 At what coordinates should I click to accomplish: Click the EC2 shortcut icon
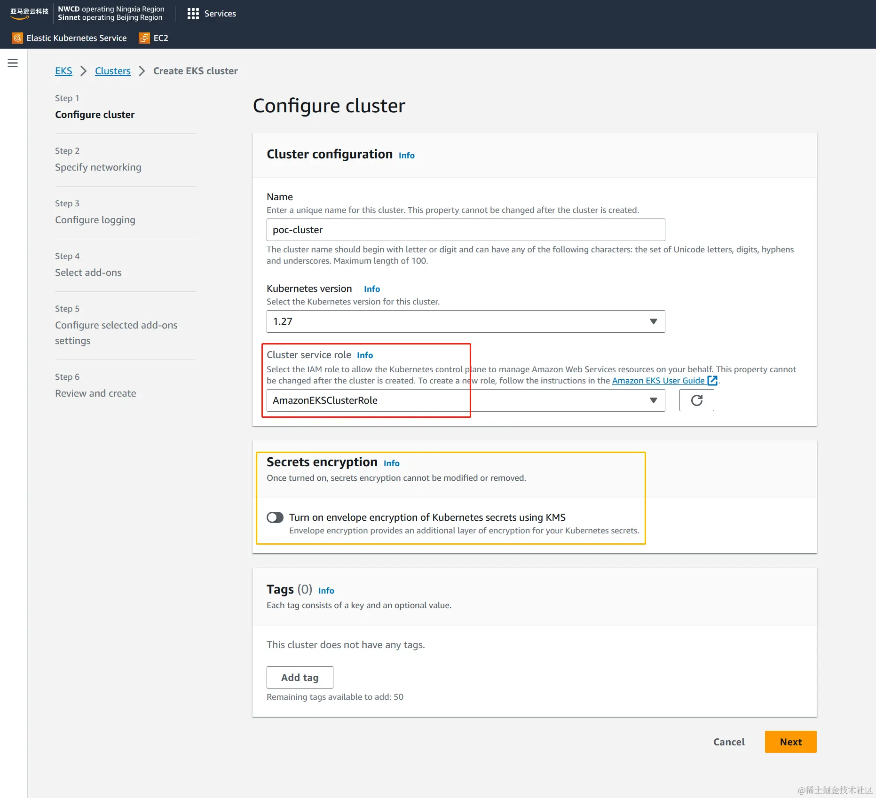144,38
